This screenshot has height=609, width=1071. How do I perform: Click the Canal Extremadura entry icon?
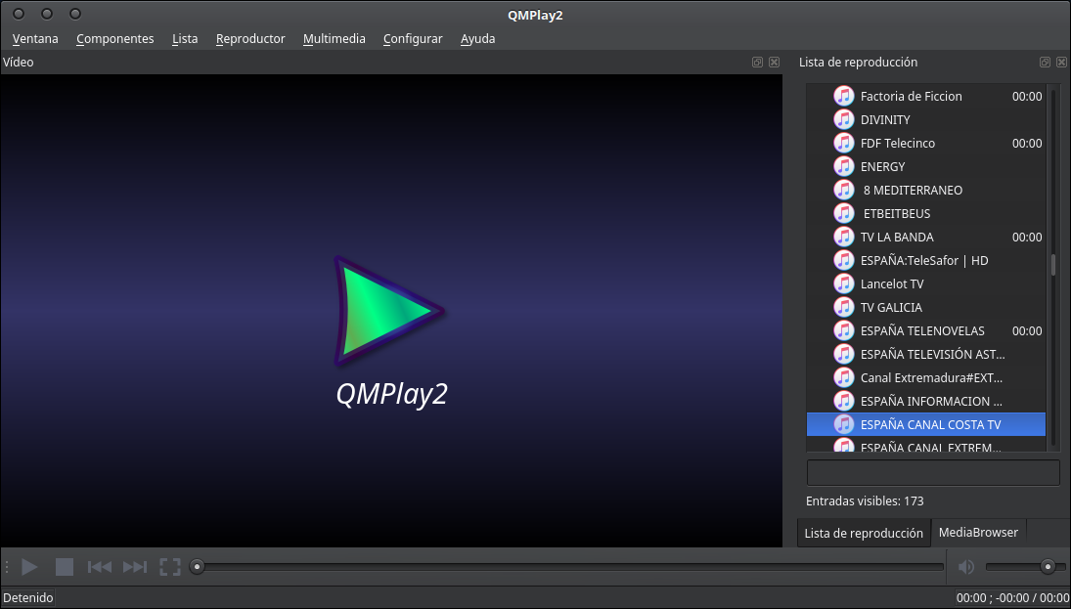[x=844, y=377]
